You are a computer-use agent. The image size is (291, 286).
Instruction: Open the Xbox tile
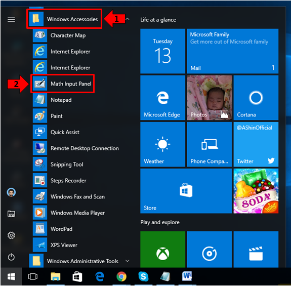(x=163, y=249)
